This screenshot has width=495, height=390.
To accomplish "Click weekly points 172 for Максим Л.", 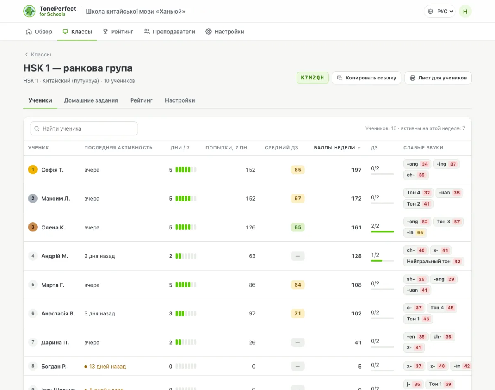I will click(x=356, y=199).
